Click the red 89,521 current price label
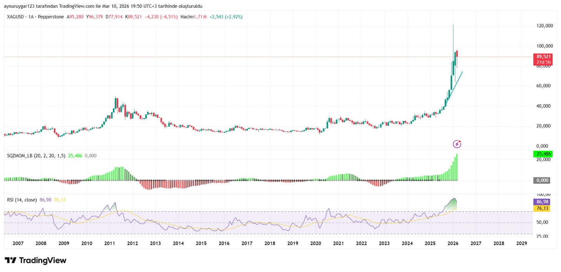The image size is (561, 272). pyautogui.click(x=543, y=57)
